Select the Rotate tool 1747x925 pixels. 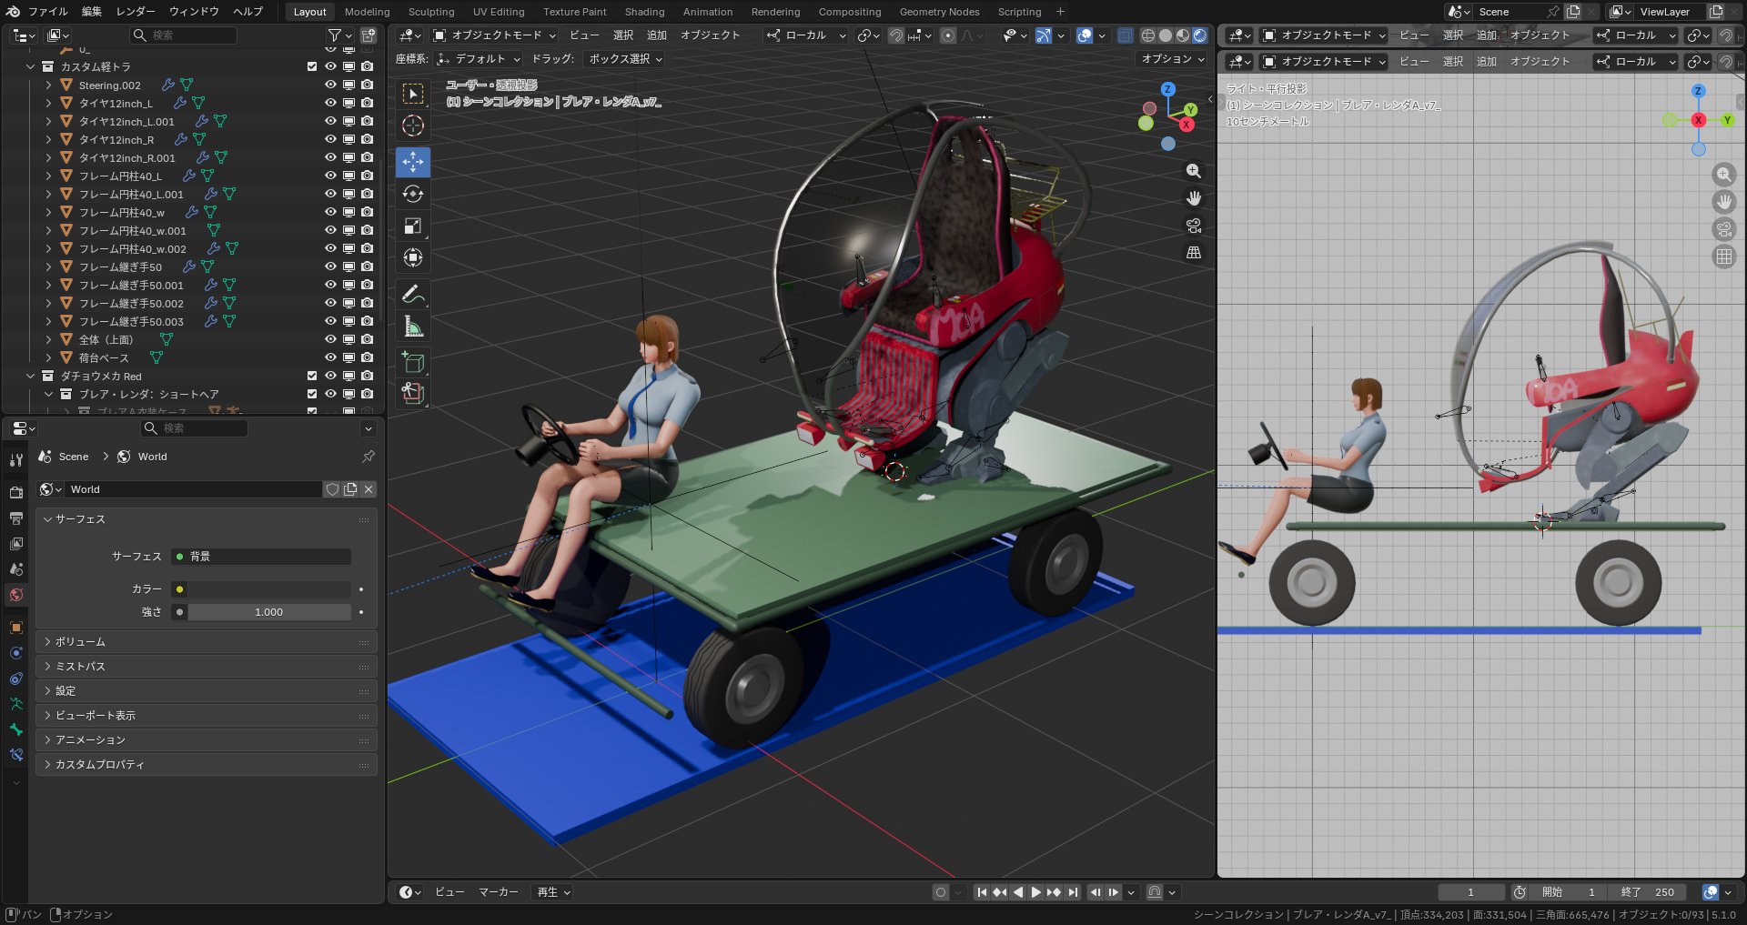tap(413, 194)
